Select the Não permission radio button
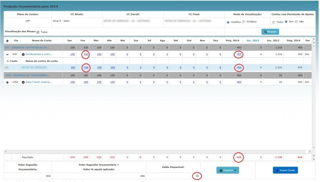 point(296,22)
